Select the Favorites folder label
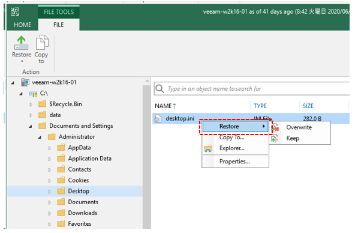Screen dimensions: 355x233 80,224
